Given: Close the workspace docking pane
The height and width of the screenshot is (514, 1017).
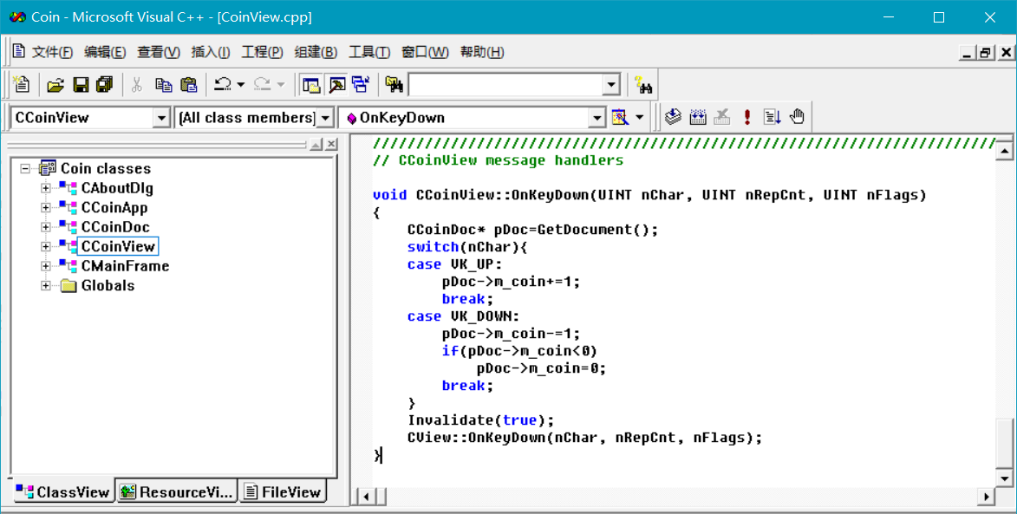Looking at the screenshot, I should tap(331, 145).
